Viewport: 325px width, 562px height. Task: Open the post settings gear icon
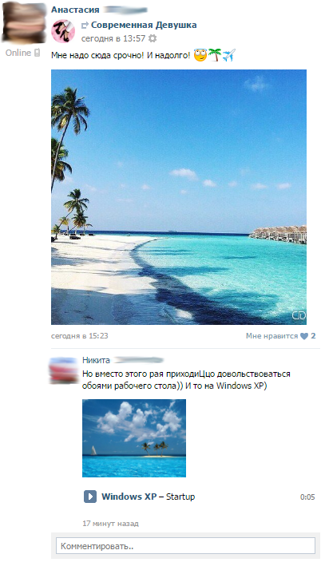coord(153,38)
